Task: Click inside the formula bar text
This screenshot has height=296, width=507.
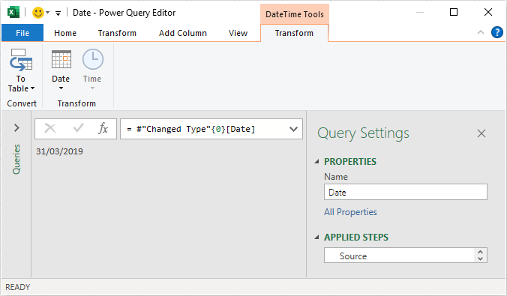Action: point(190,129)
